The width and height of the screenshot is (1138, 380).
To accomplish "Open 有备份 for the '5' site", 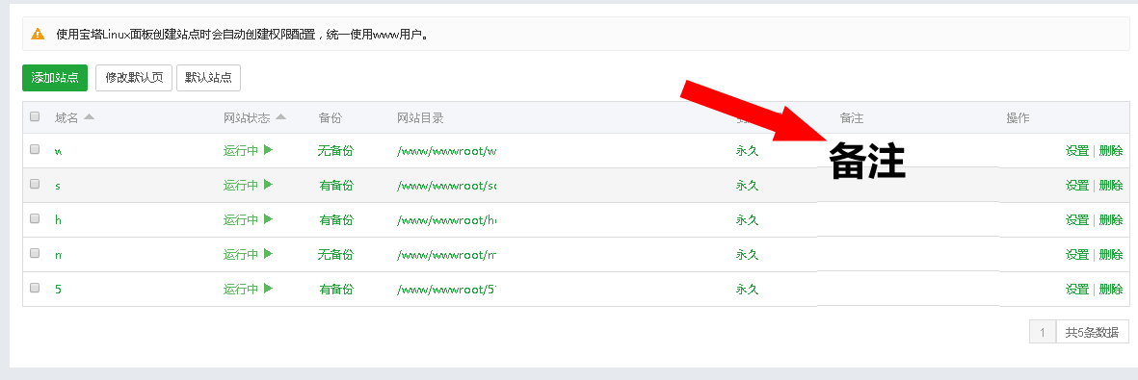I will pyautogui.click(x=336, y=289).
